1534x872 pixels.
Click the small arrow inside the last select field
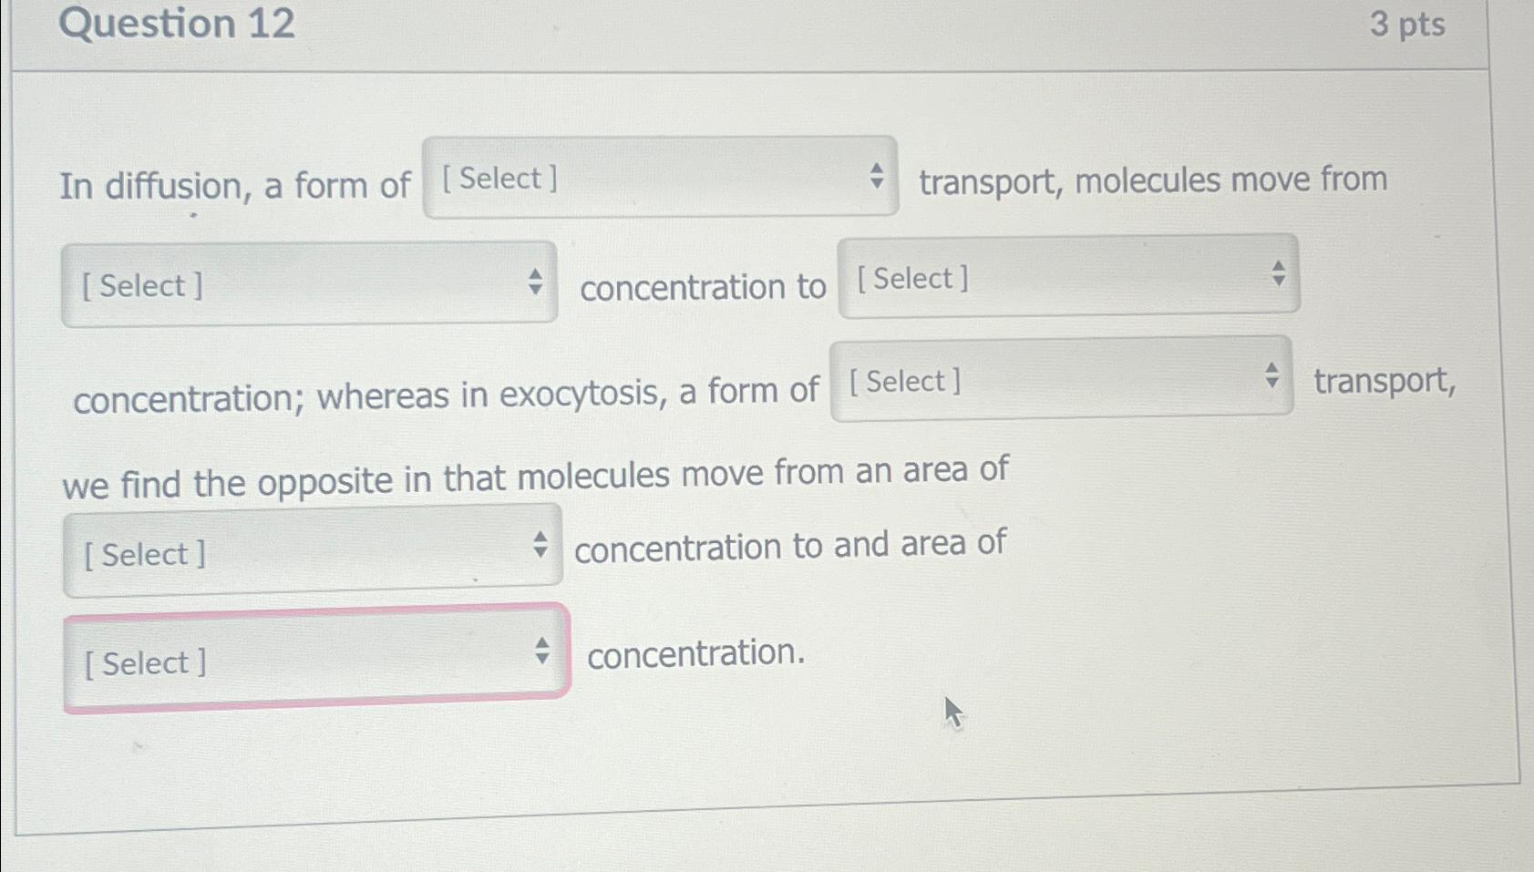[543, 652]
